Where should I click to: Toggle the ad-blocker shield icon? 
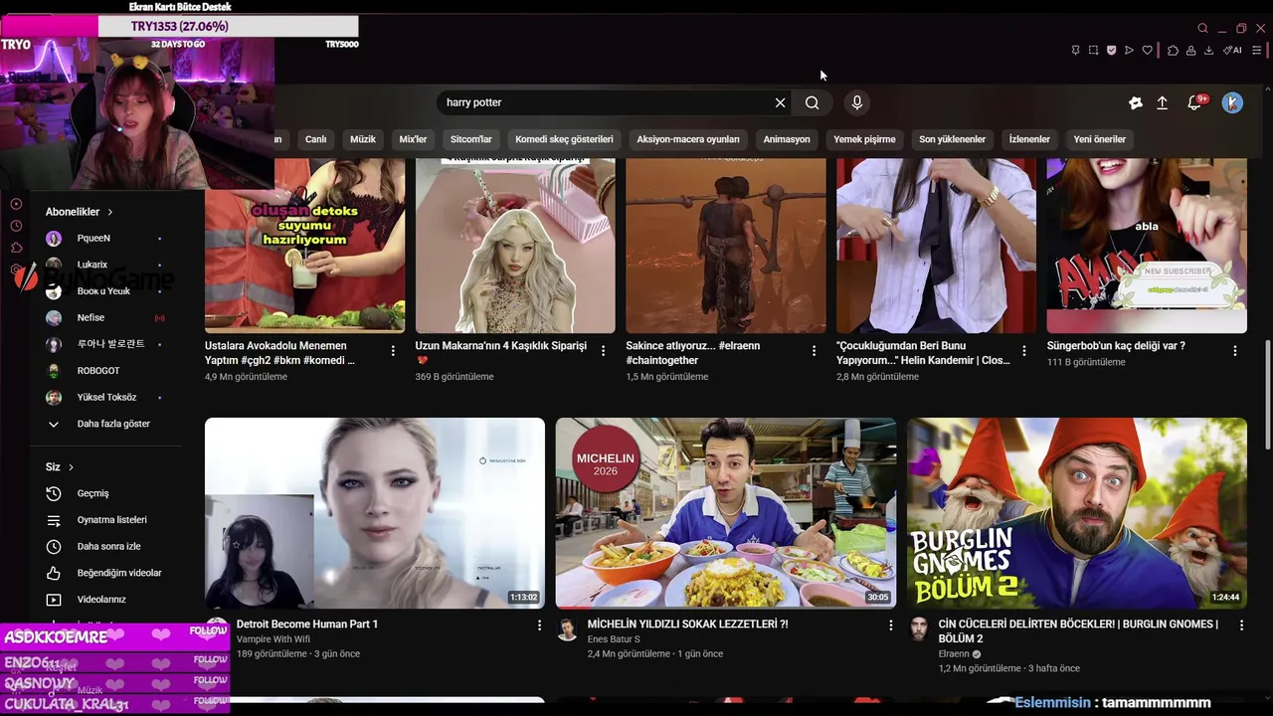(x=1111, y=50)
